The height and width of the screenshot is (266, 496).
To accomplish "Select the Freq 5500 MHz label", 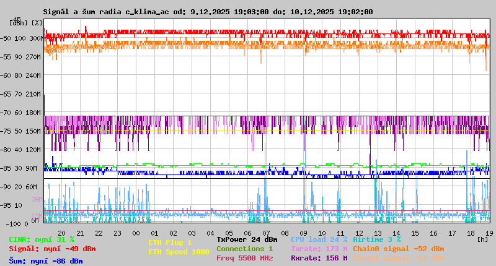I will 244,258.
